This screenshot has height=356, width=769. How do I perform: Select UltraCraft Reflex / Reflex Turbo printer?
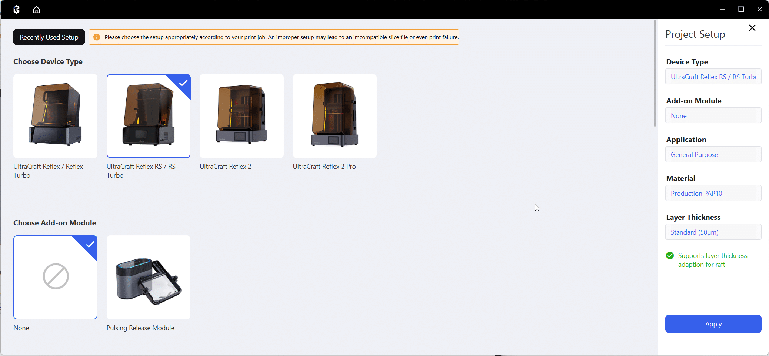[55, 116]
